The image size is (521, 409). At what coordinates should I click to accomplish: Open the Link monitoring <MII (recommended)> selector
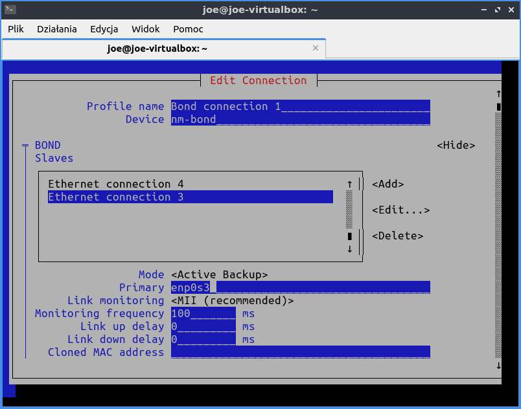pyautogui.click(x=231, y=300)
